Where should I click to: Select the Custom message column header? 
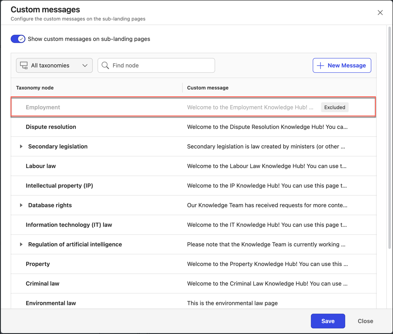coord(207,88)
